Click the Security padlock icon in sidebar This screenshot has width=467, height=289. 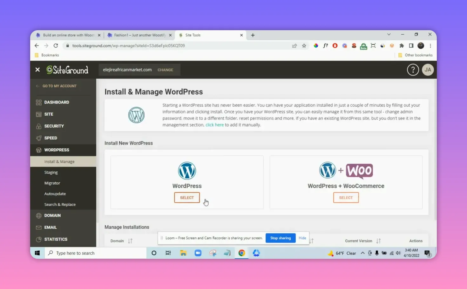pyautogui.click(x=38, y=126)
